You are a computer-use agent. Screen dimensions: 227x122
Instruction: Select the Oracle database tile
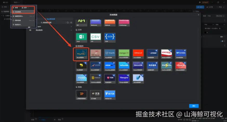pyautogui.click(x=138, y=54)
